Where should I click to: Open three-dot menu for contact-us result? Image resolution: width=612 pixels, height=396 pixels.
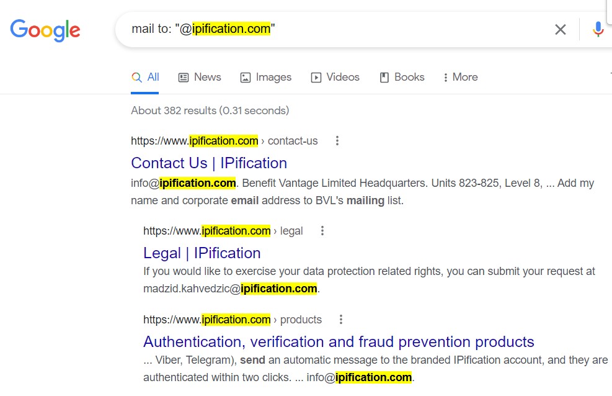tap(337, 141)
